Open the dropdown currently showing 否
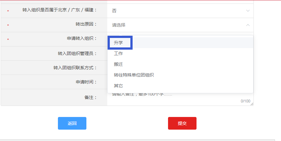The height and width of the screenshot is (141, 281). [x=177, y=11]
